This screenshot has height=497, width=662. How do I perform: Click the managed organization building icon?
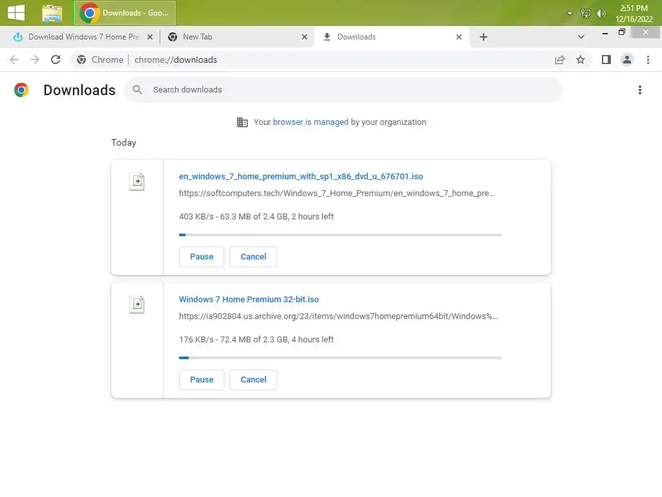242,122
